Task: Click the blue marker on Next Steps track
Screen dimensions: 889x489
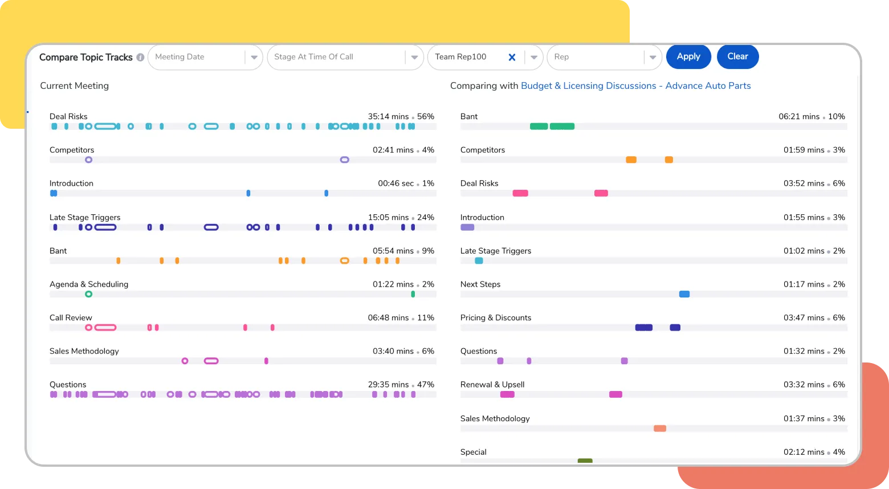Action: [684, 294]
